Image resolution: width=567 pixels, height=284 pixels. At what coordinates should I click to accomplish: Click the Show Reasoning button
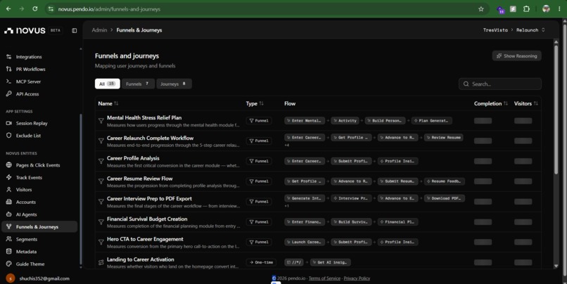(516, 56)
